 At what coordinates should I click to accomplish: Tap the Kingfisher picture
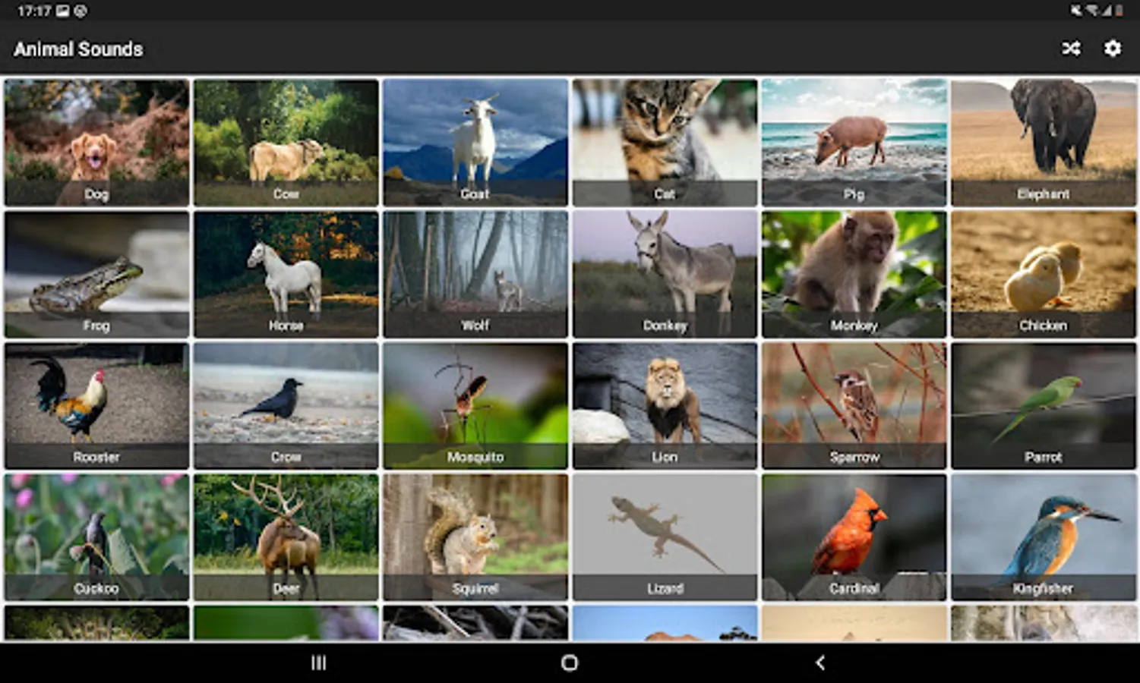[1044, 537]
